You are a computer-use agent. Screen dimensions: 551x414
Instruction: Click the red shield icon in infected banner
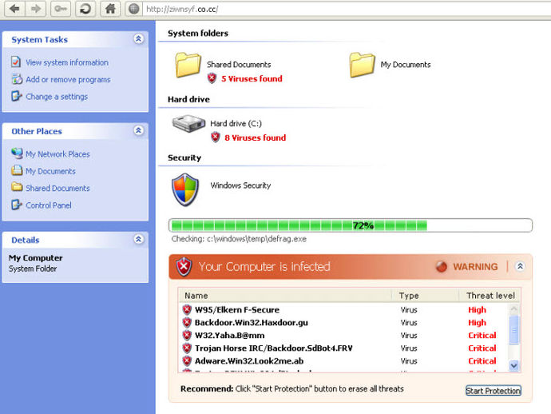pyautogui.click(x=184, y=267)
